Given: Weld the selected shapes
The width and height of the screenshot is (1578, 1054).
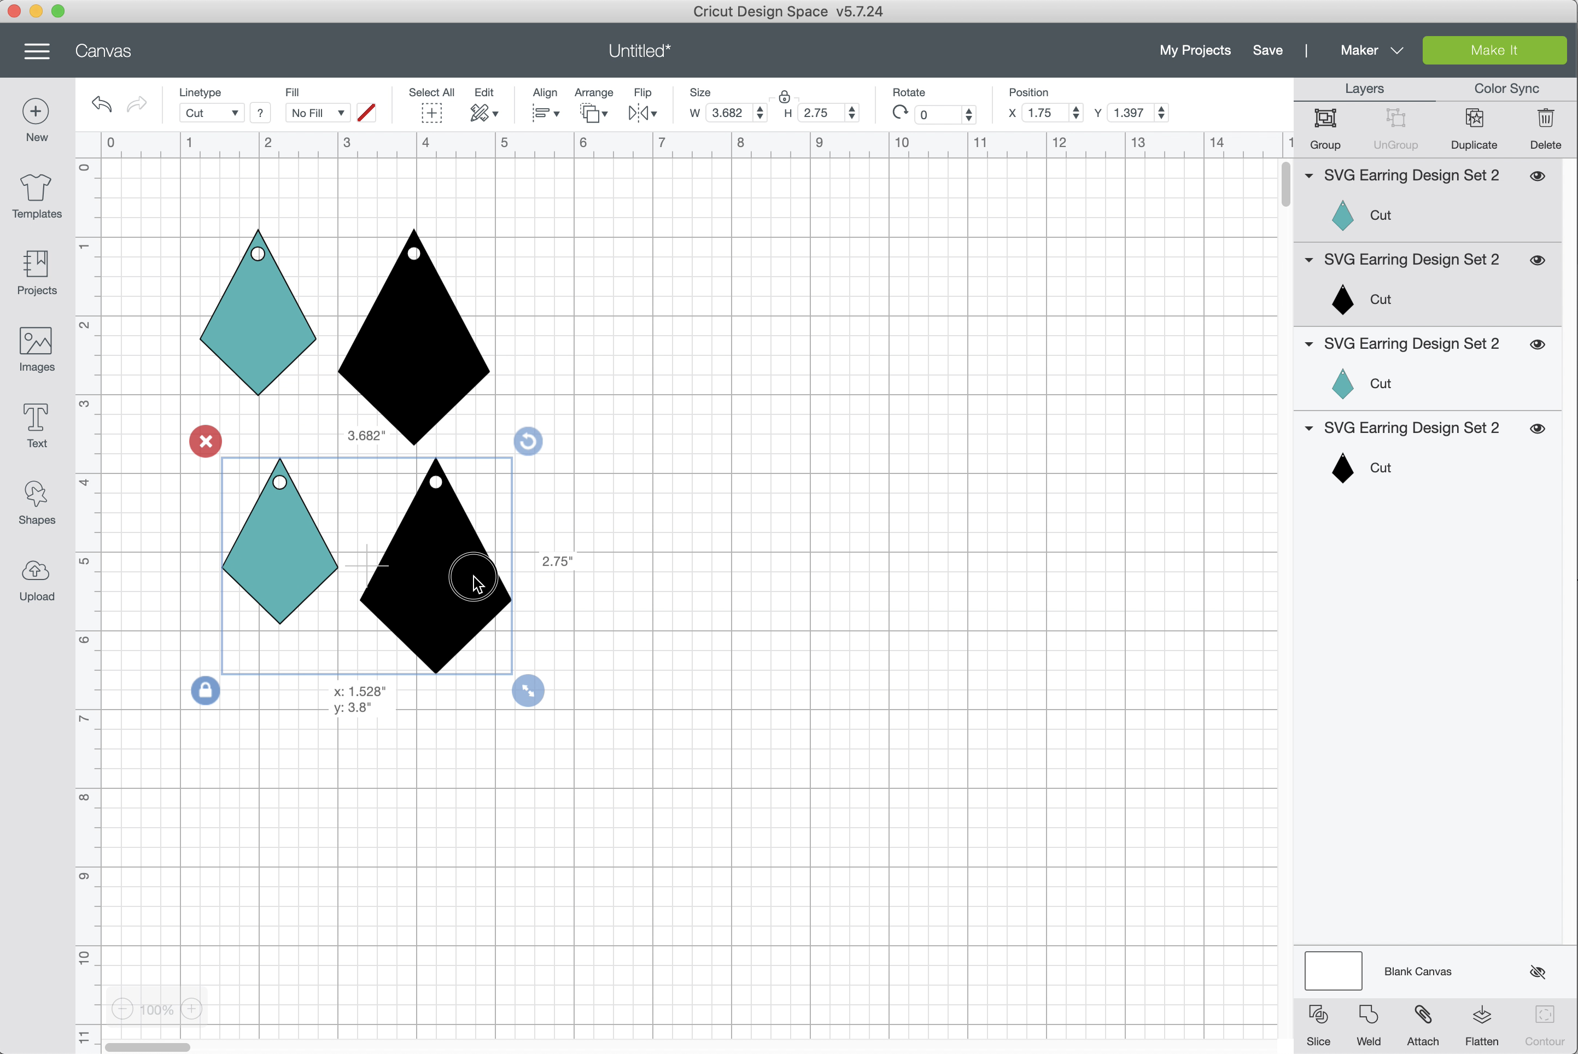Looking at the screenshot, I should (1368, 1025).
